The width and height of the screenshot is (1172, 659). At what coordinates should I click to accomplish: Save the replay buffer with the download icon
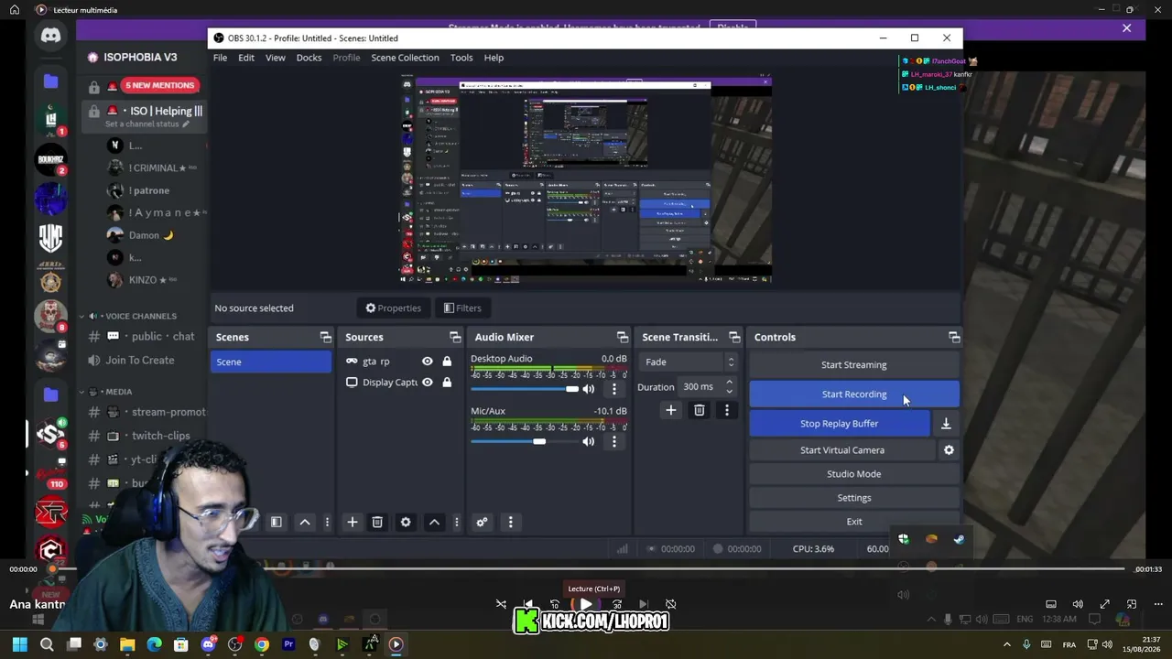point(946,424)
